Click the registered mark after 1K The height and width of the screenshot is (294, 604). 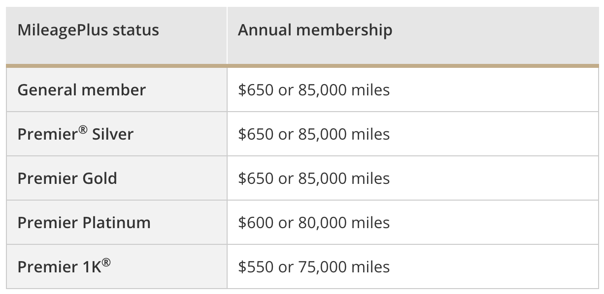(x=106, y=262)
